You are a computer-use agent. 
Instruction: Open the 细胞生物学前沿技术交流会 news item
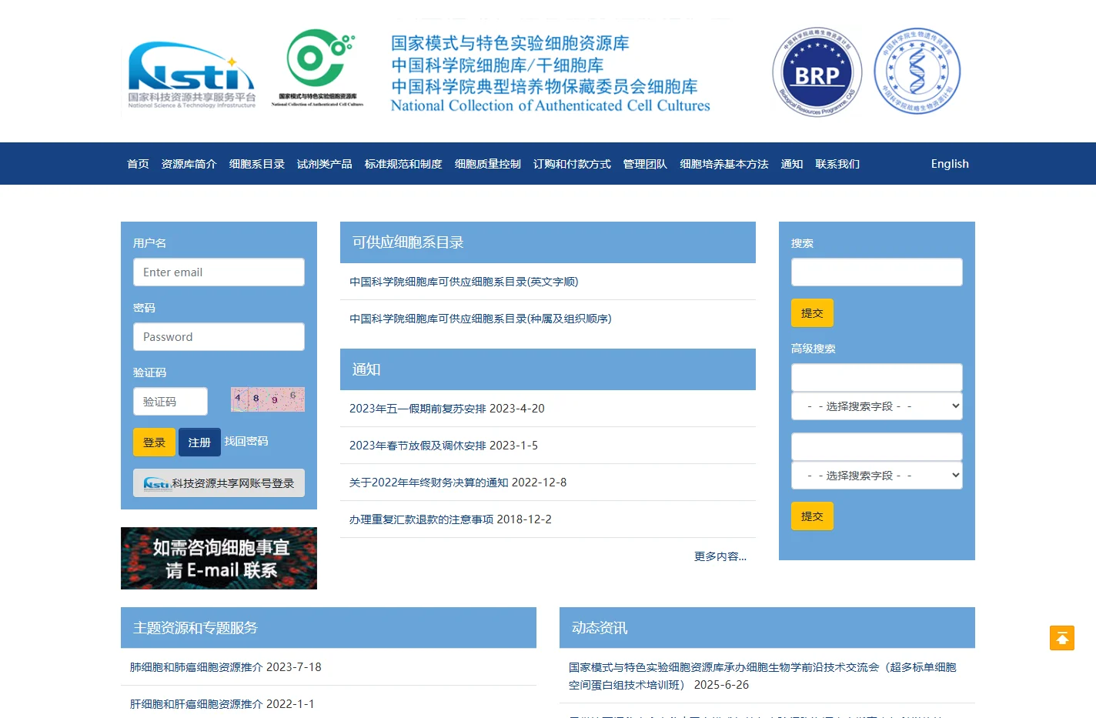click(762, 676)
